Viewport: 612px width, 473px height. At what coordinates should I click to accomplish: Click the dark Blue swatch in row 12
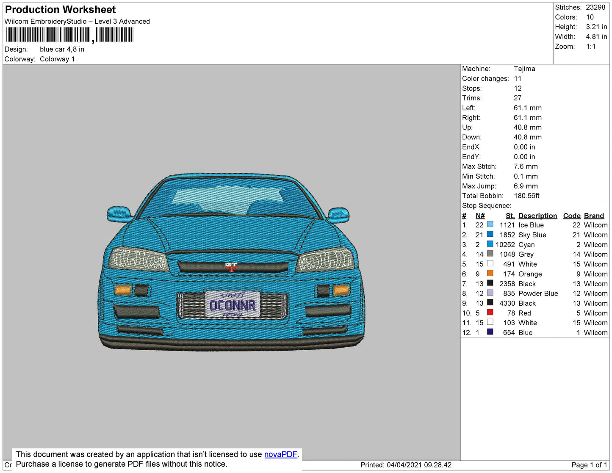490,332
